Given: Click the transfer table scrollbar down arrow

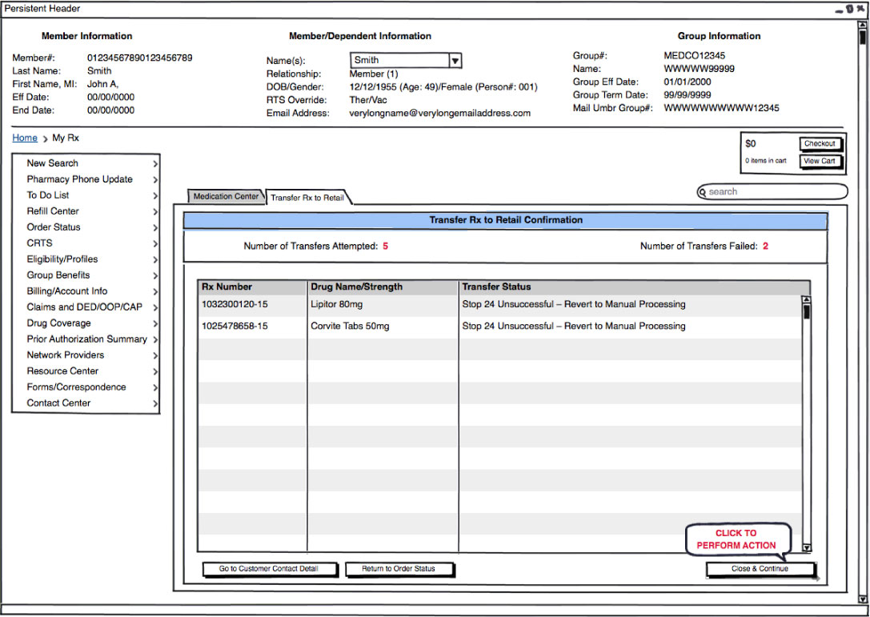Looking at the screenshot, I should 806,547.
